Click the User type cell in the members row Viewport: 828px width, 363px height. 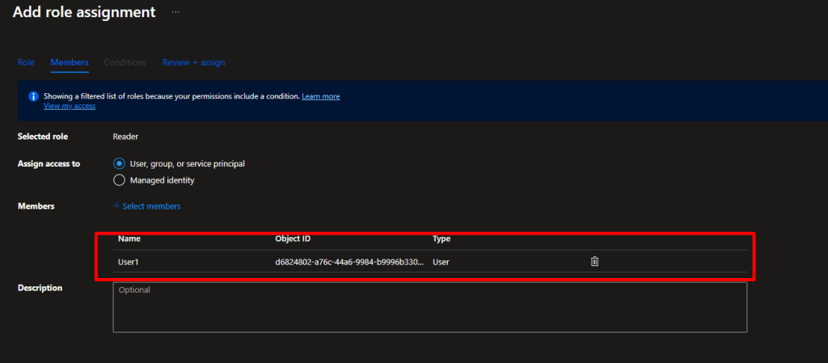[441, 262]
